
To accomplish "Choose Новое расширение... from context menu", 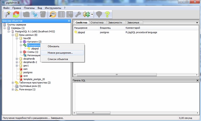I will coord(60,53).
